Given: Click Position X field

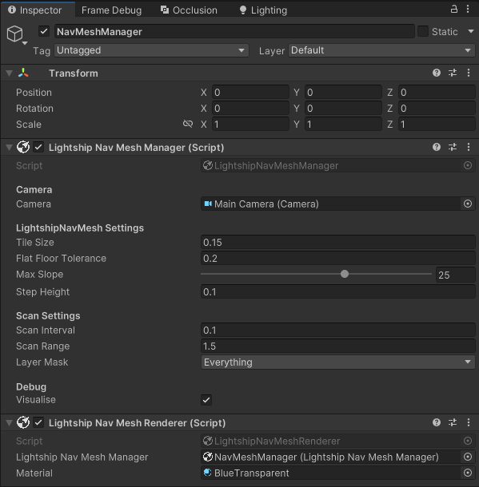Looking at the screenshot, I should 250,93.
